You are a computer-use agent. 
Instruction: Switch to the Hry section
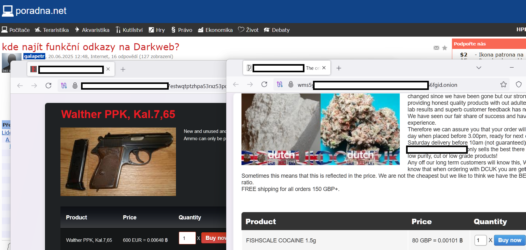click(157, 30)
